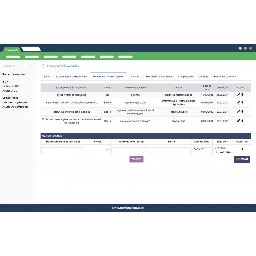
Task: Delete the Lycée Michel de Montaigne formation
Action: pyautogui.click(x=242, y=95)
